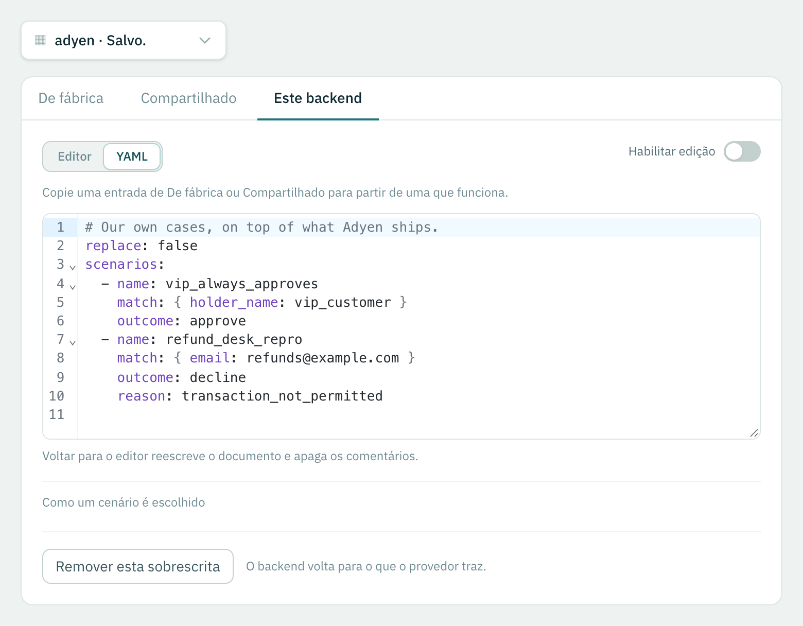Image resolution: width=803 pixels, height=626 pixels.
Task: Click the 'replace: false' line
Action: pyautogui.click(x=142, y=246)
